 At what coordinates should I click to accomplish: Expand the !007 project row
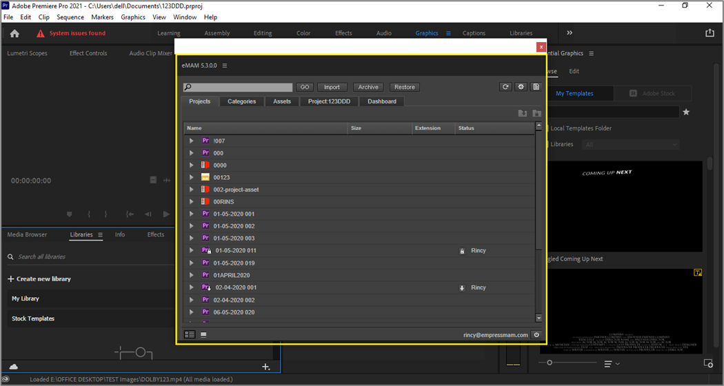click(192, 141)
